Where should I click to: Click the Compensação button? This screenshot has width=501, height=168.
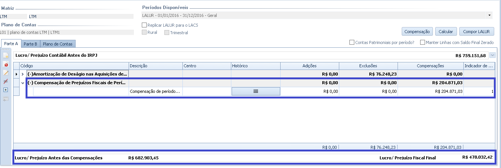417,32
